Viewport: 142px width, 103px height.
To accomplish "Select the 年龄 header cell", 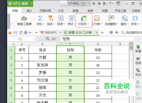I will pyautogui.click(x=98, y=50).
